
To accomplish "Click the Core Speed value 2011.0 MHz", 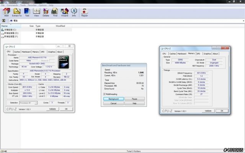I will tap(27, 87).
